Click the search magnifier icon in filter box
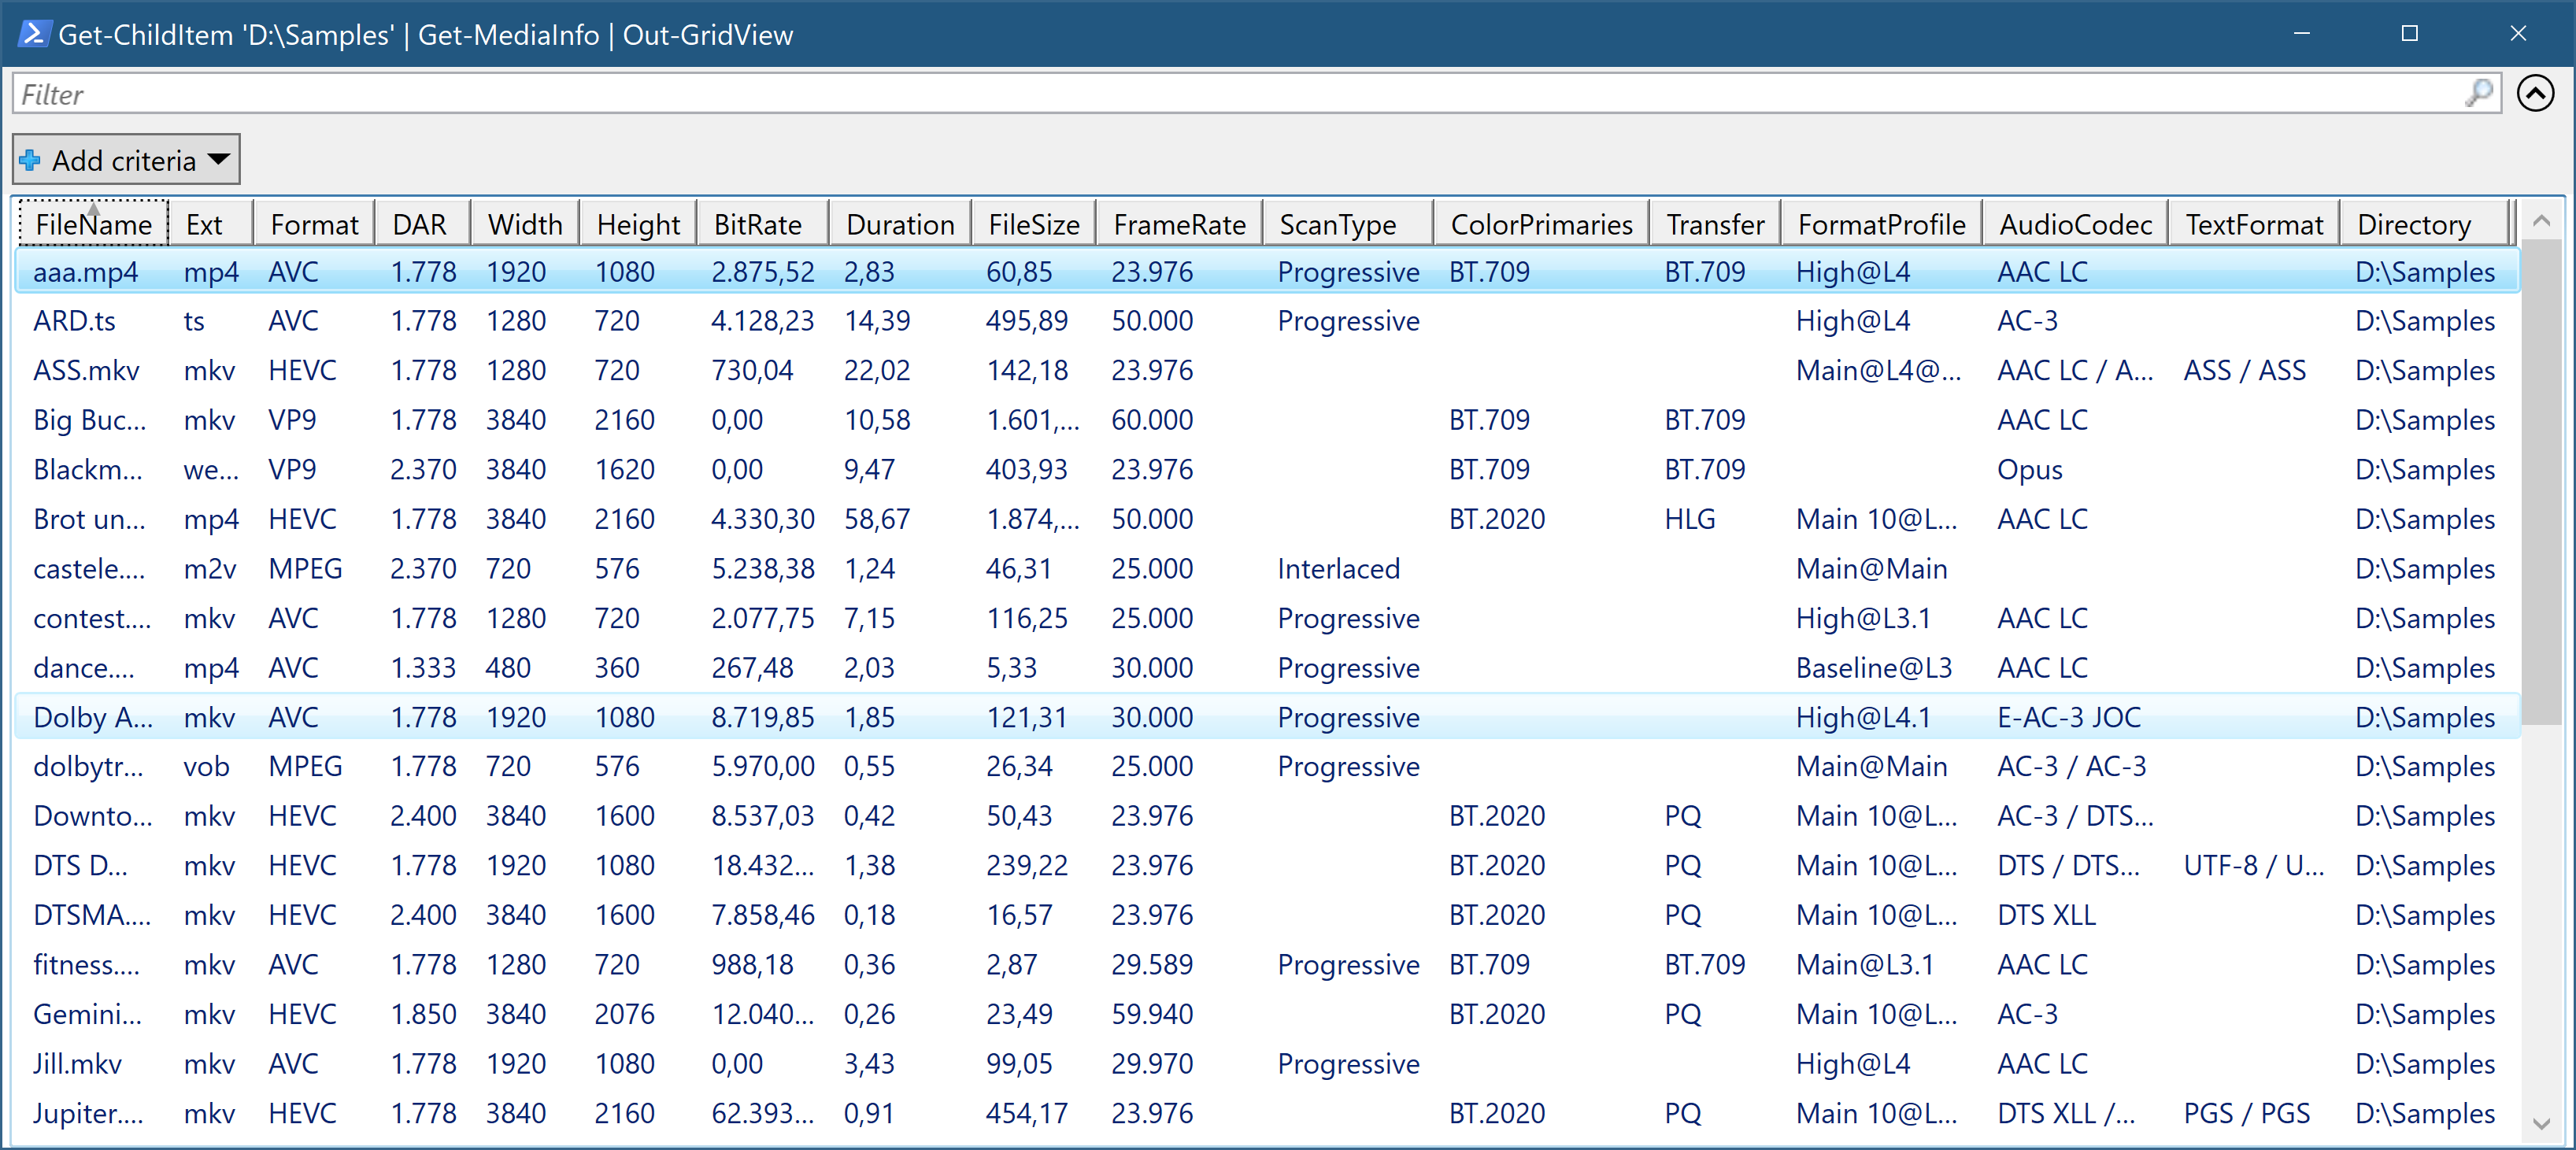This screenshot has height=1150, width=2576. 2478,93
